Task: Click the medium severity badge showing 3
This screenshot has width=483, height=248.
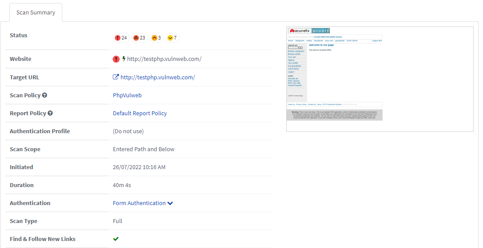Action: click(156, 38)
